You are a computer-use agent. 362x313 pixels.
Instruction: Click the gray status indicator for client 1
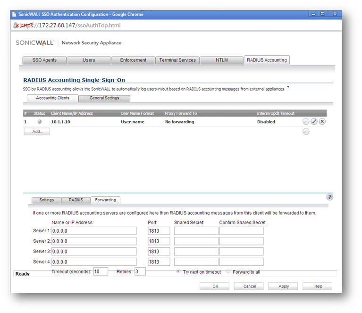coord(40,122)
